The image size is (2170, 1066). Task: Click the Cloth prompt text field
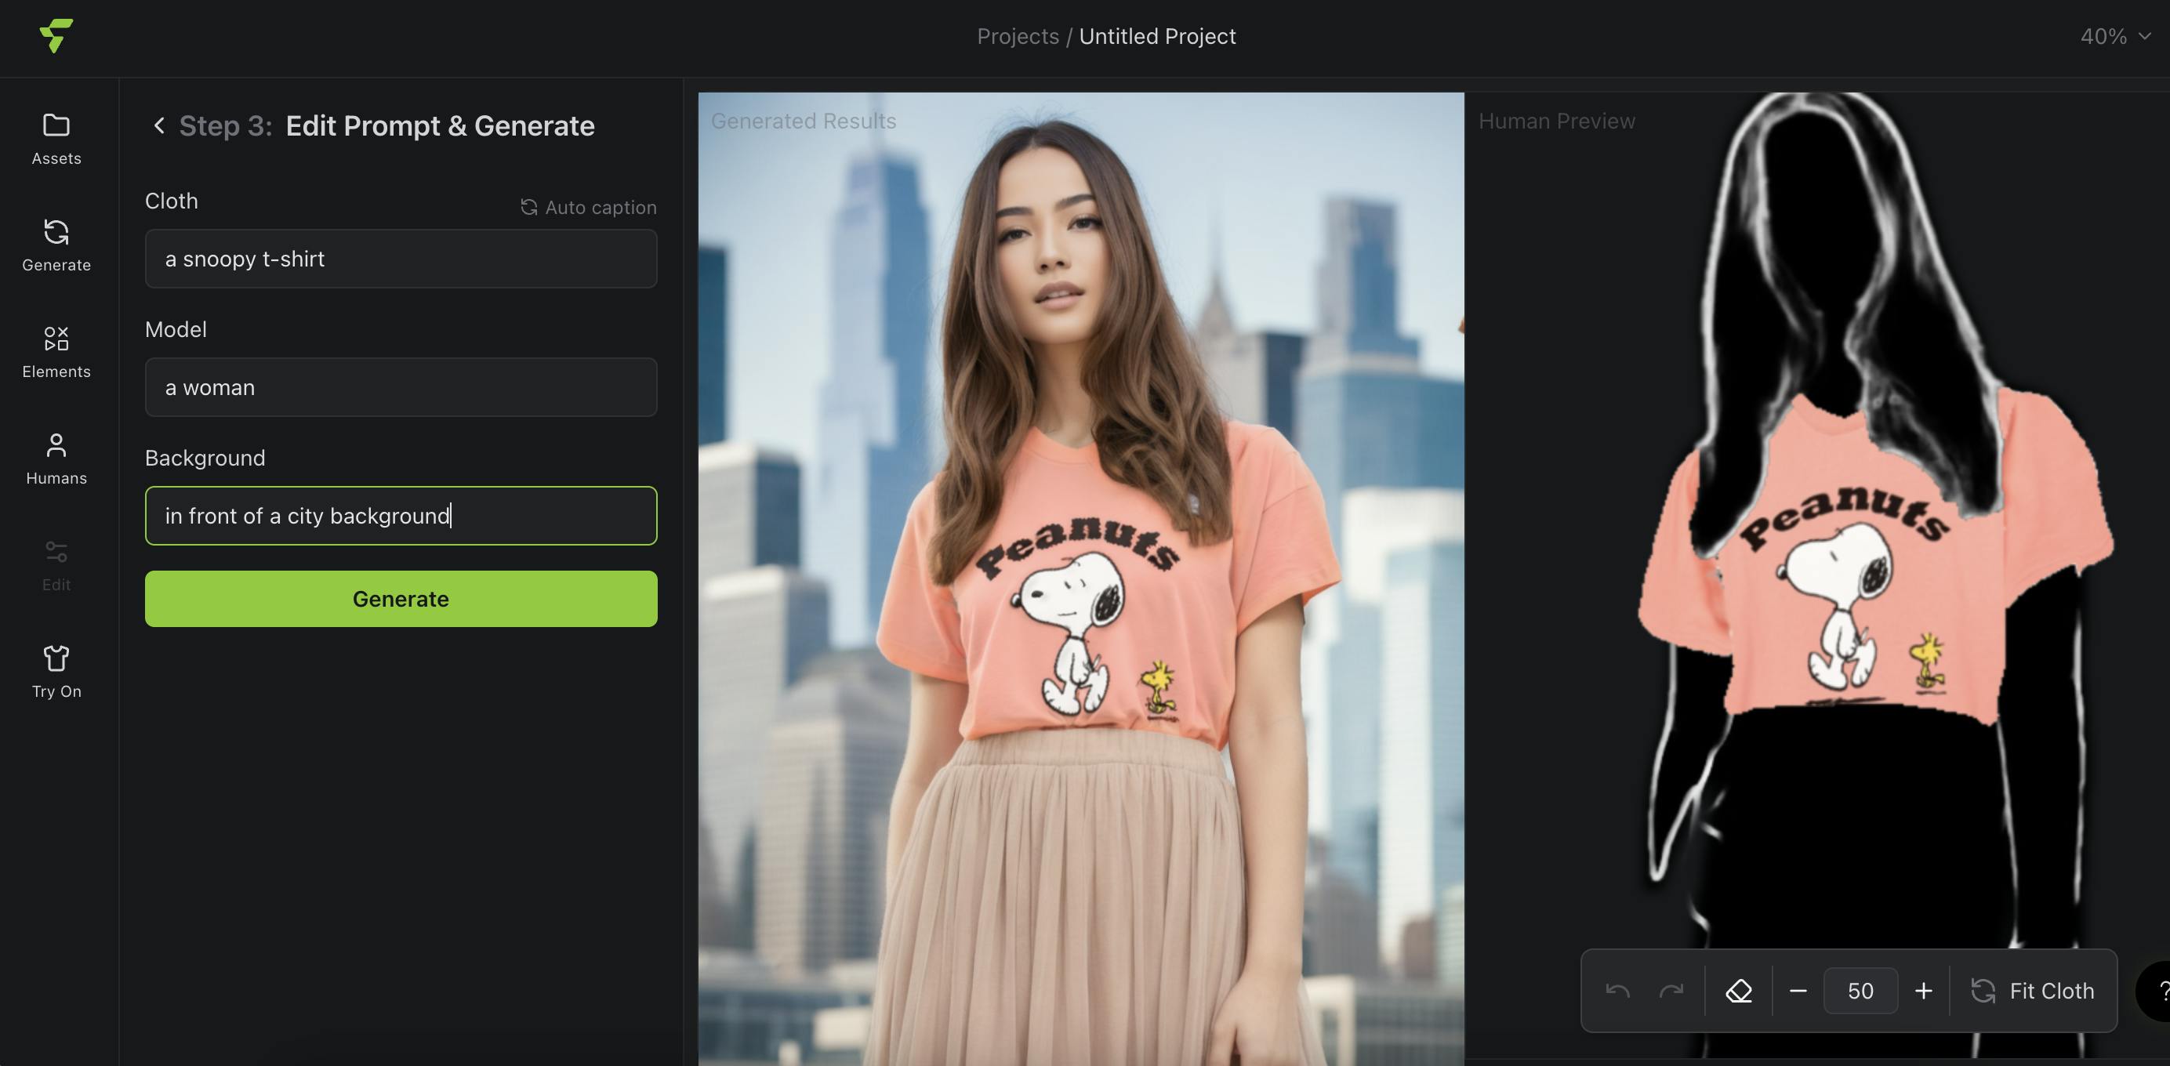tap(401, 259)
